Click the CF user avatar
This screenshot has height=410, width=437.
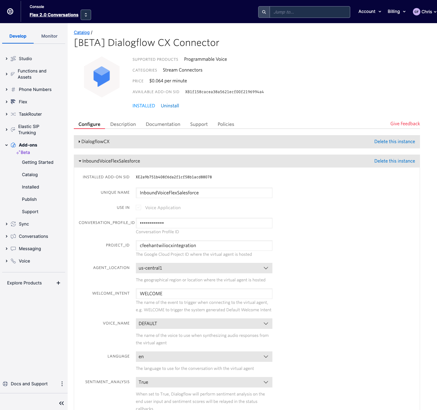pos(416,12)
